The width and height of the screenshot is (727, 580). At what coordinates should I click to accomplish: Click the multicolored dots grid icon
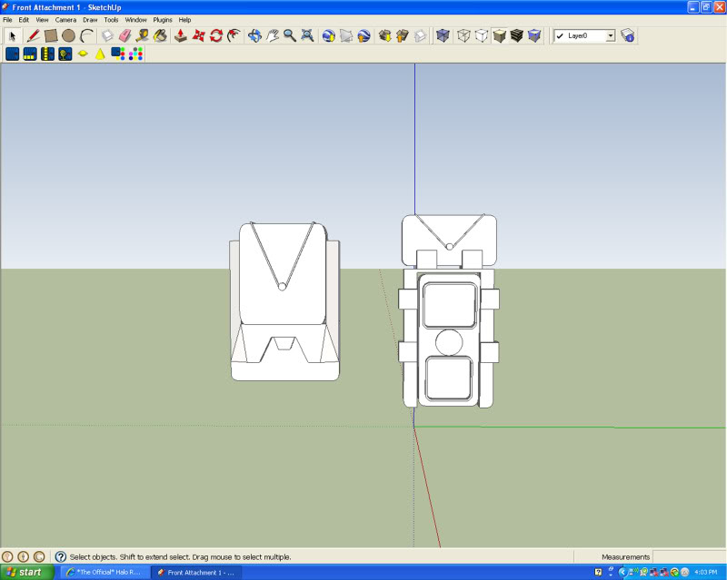[135, 54]
